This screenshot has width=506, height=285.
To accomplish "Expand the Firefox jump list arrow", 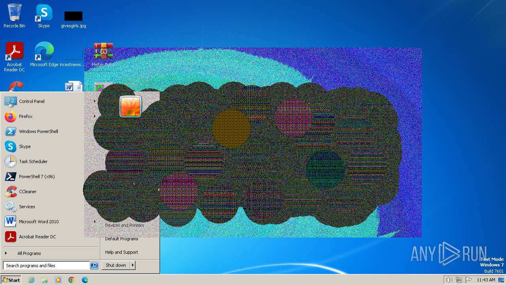I will [94, 116].
